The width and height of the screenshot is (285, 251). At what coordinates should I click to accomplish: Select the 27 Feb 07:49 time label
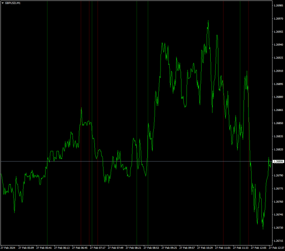pyautogui.click(x=116, y=248)
